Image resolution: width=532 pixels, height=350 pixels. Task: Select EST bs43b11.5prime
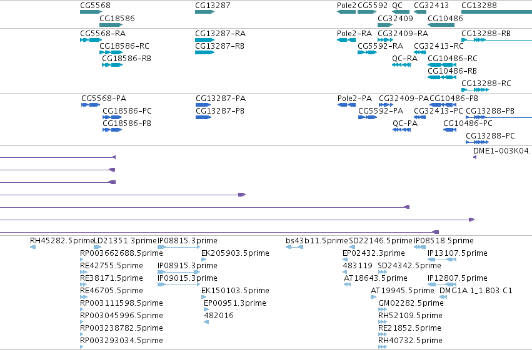317,241
